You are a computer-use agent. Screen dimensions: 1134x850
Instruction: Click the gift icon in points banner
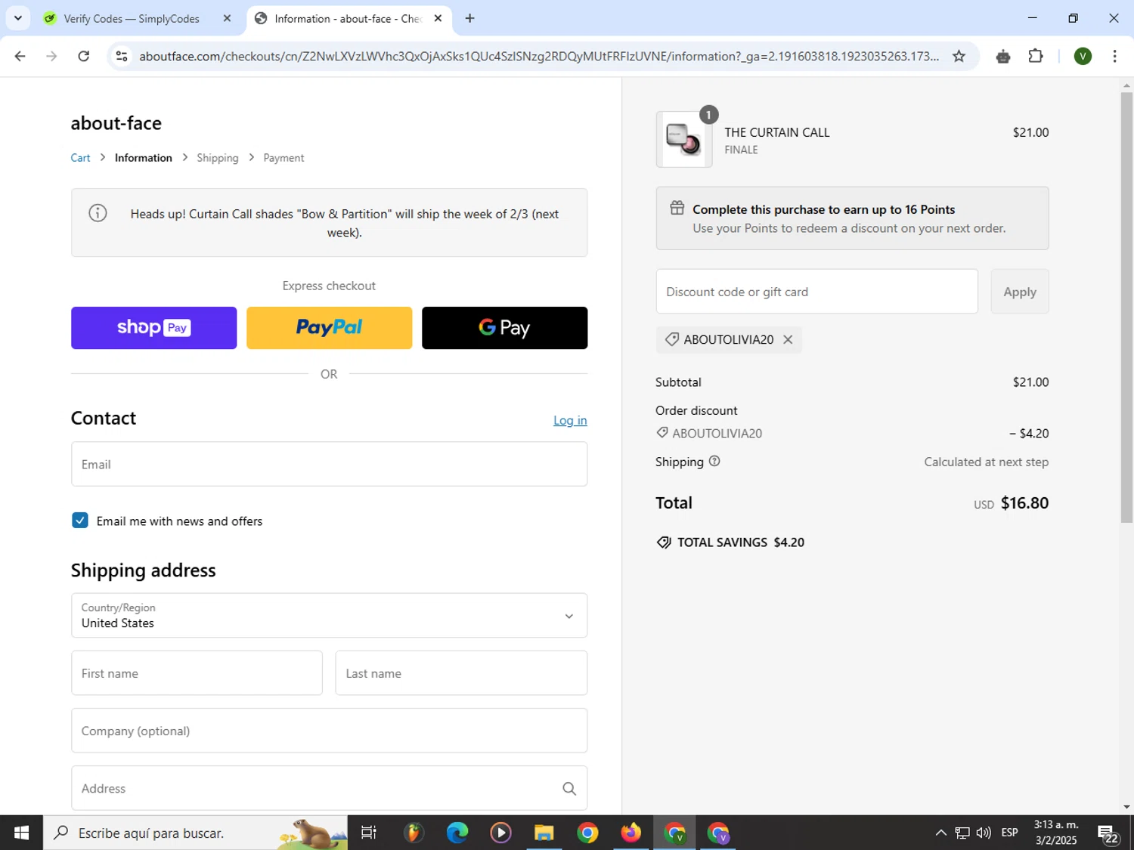[x=677, y=208]
